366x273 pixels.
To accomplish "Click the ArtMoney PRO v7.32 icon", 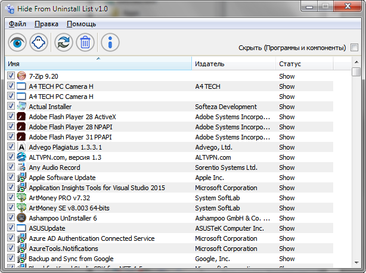I will tap(21, 198).
